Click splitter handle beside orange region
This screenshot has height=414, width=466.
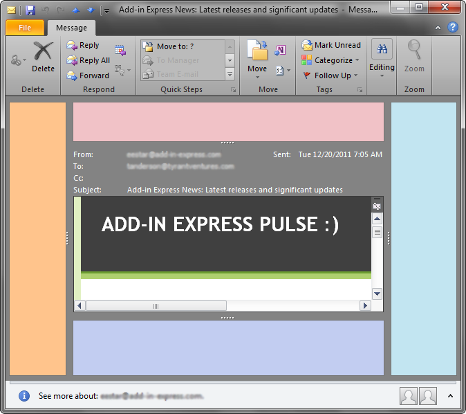[x=67, y=238]
